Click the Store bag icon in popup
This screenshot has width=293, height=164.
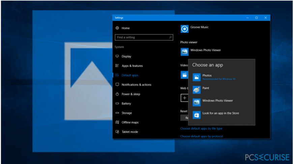click(197, 115)
